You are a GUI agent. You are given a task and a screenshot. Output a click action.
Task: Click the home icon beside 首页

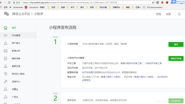point(5,28)
